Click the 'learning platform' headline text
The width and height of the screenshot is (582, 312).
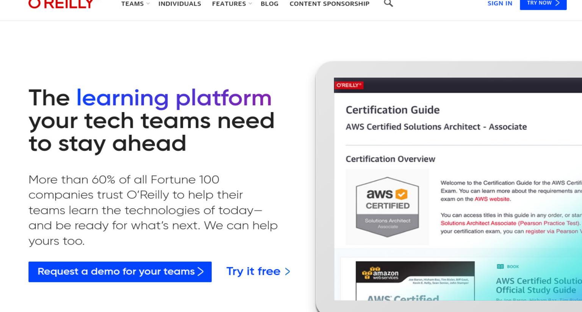point(174,98)
